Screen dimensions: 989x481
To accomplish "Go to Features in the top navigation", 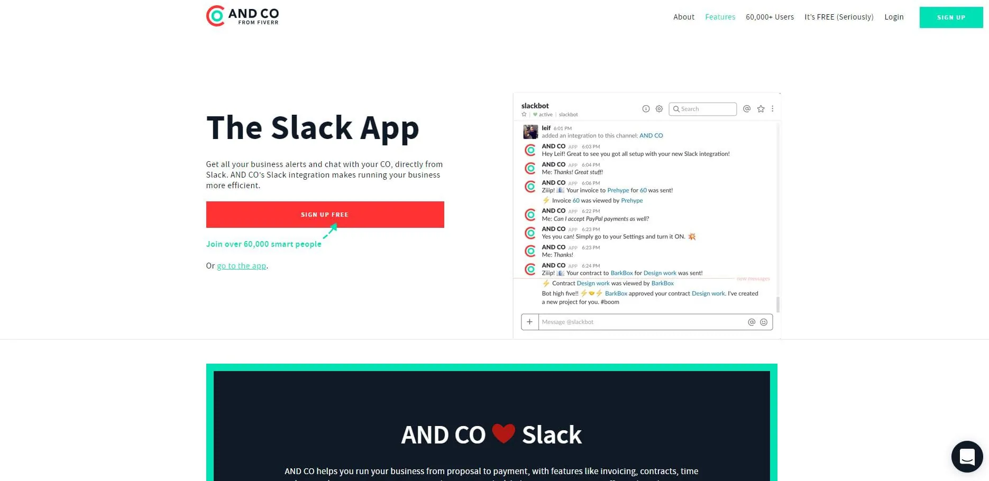I will pos(720,17).
